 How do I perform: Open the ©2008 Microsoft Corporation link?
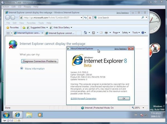pos(83,99)
